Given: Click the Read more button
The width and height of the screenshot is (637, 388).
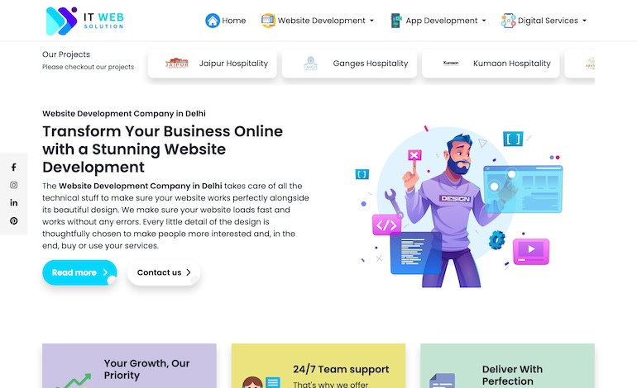Looking at the screenshot, I should (79, 272).
